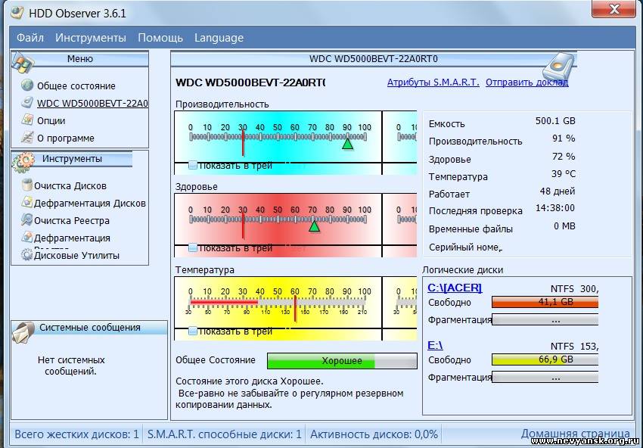Viewport: 643px width, 448px height.
Task: Open the Инструменты menu
Action: tap(91, 38)
